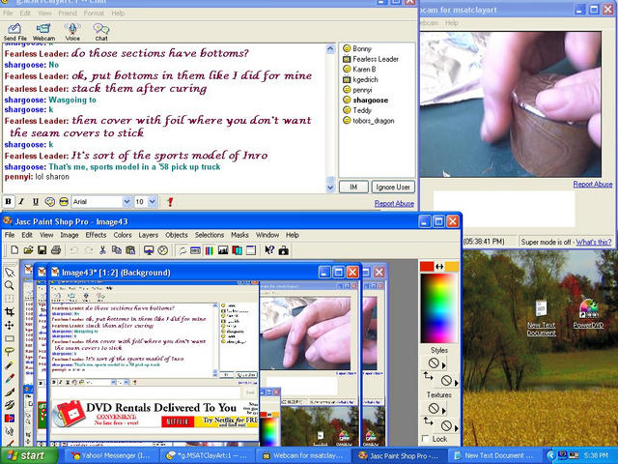Expand foreground Styles flyout arrow
This screenshot has height=464, width=618.
pyautogui.click(x=444, y=365)
